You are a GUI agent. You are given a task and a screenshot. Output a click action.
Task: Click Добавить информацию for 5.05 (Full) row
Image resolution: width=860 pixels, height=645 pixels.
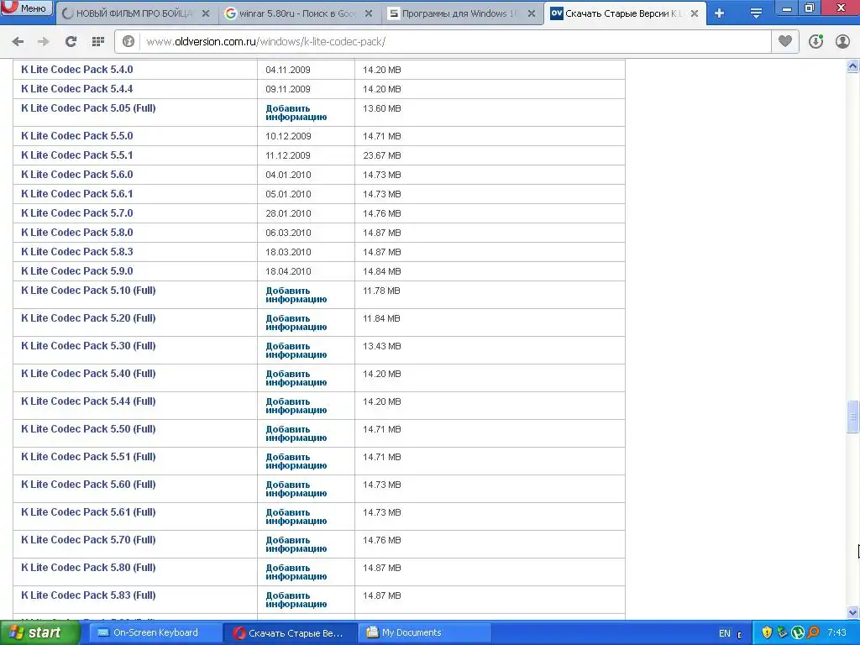click(x=296, y=113)
